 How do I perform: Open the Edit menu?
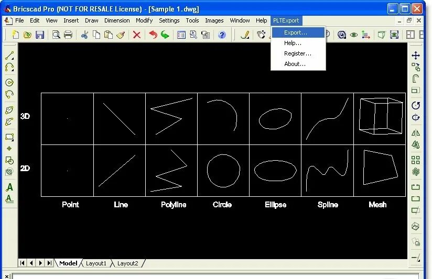point(35,20)
